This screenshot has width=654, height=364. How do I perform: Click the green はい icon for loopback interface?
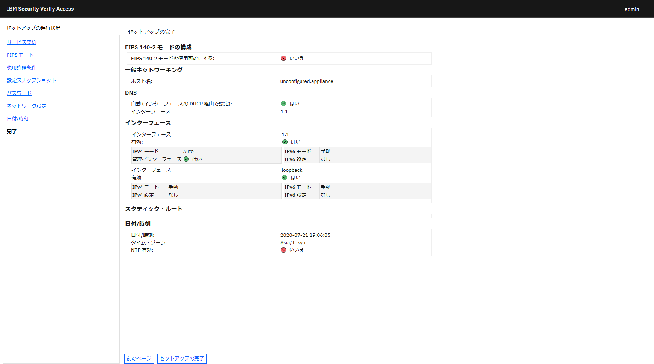pyautogui.click(x=285, y=177)
